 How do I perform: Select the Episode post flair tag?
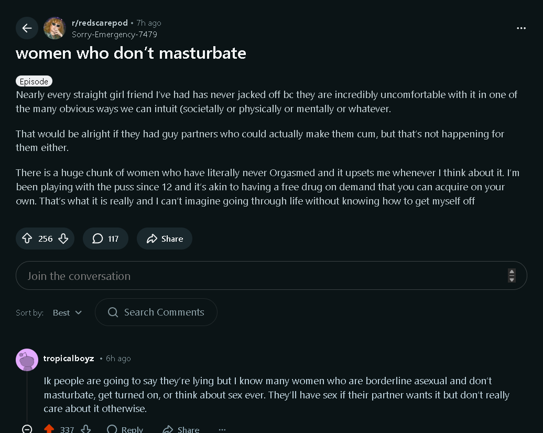click(34, 81)
